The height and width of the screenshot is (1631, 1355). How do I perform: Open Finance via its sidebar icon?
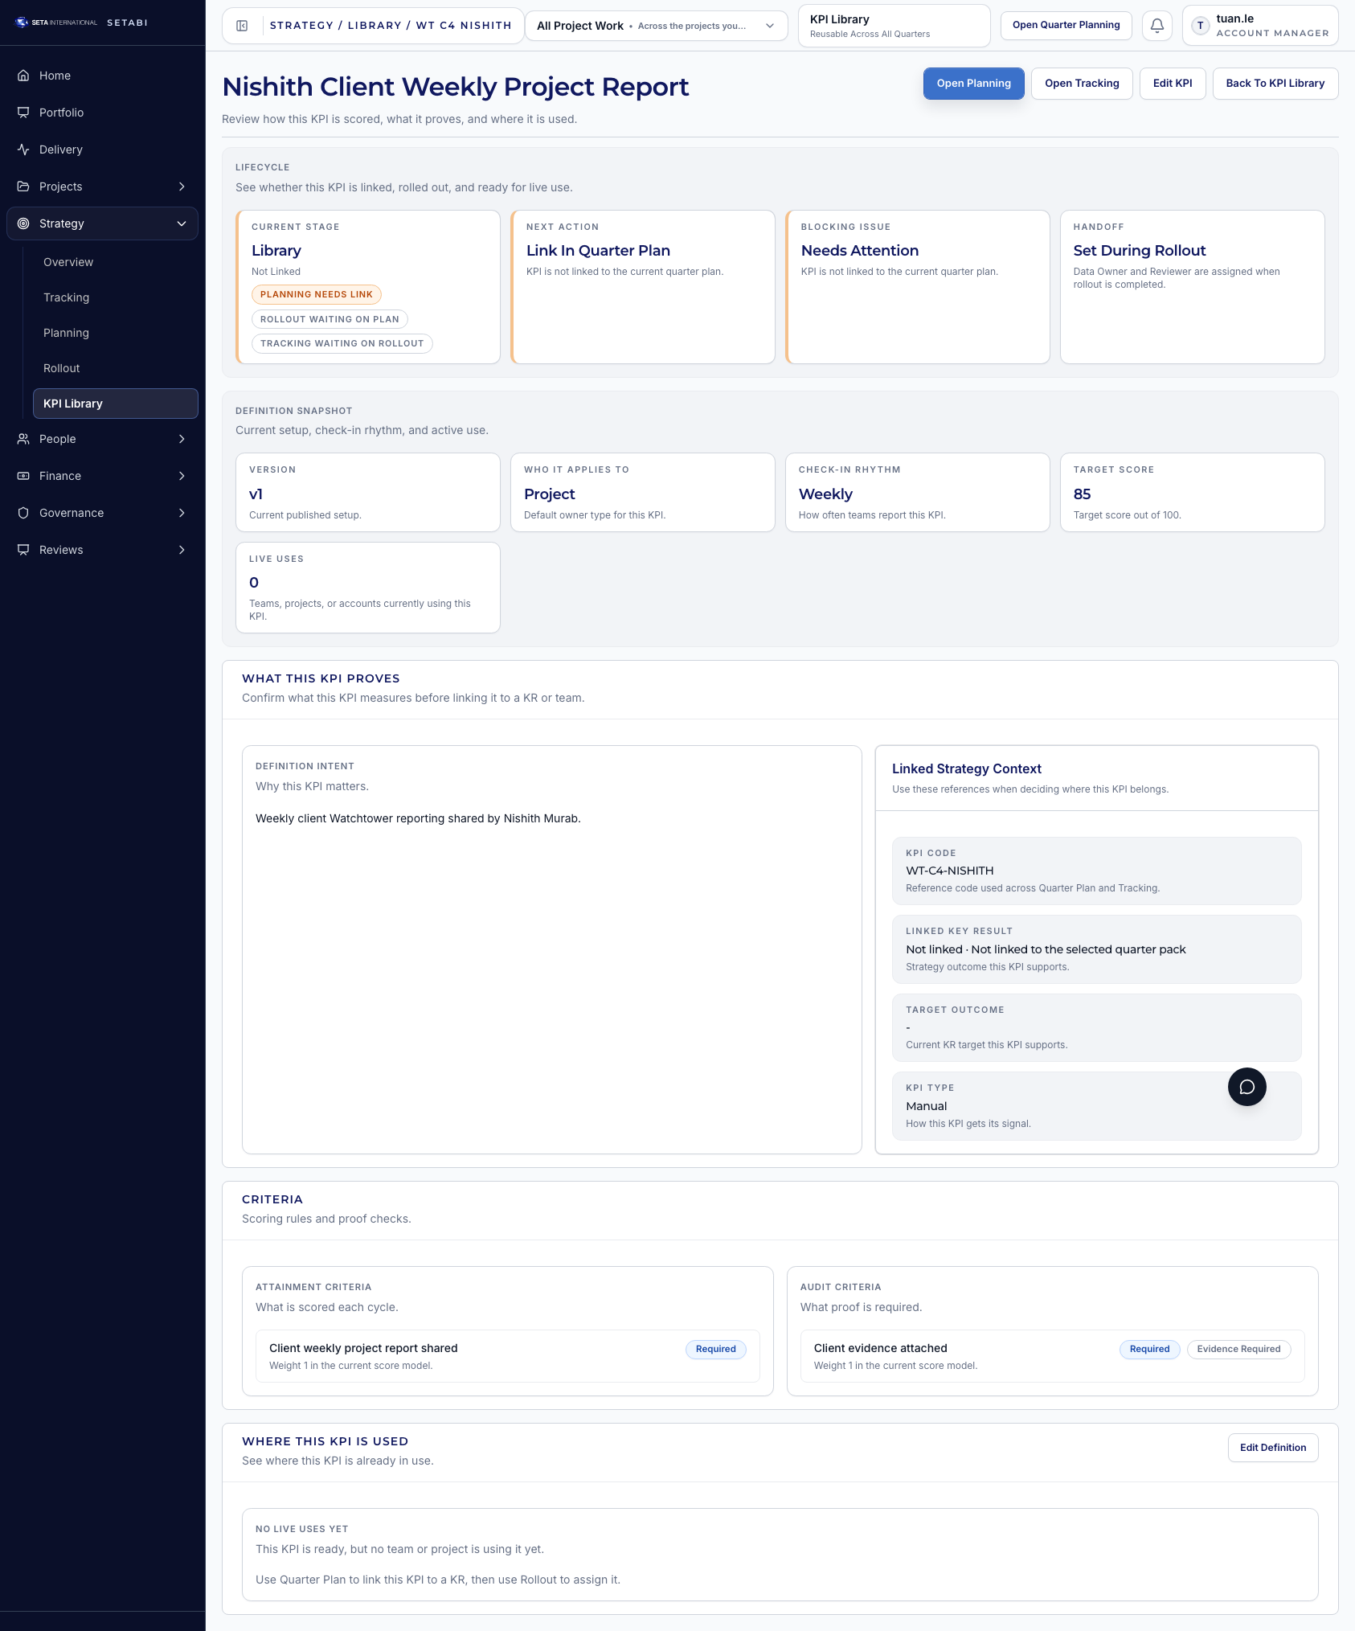23,475
